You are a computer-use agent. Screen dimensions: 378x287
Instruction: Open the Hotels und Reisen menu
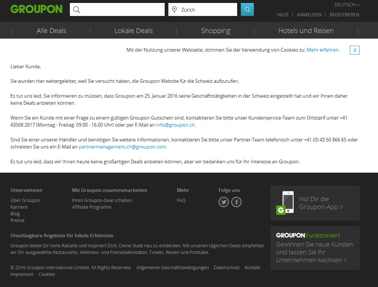pos(306,30)
